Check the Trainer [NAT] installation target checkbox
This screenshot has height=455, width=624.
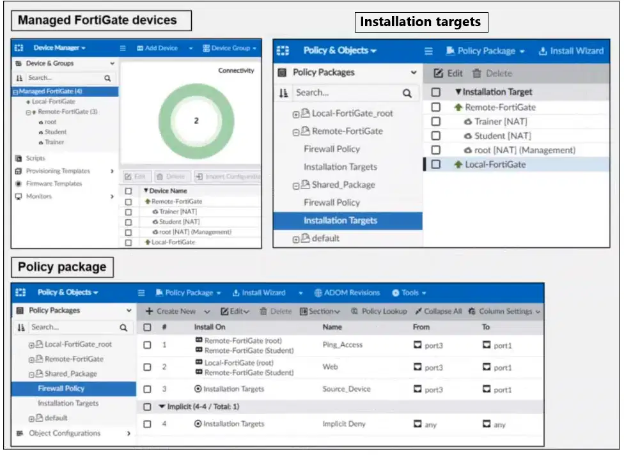pos(436,121)
